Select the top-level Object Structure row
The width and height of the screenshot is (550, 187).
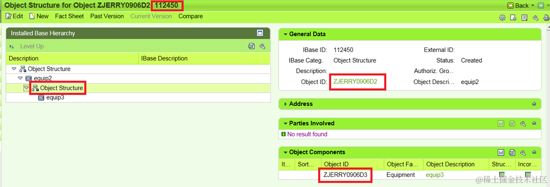[x=138, y=69]
